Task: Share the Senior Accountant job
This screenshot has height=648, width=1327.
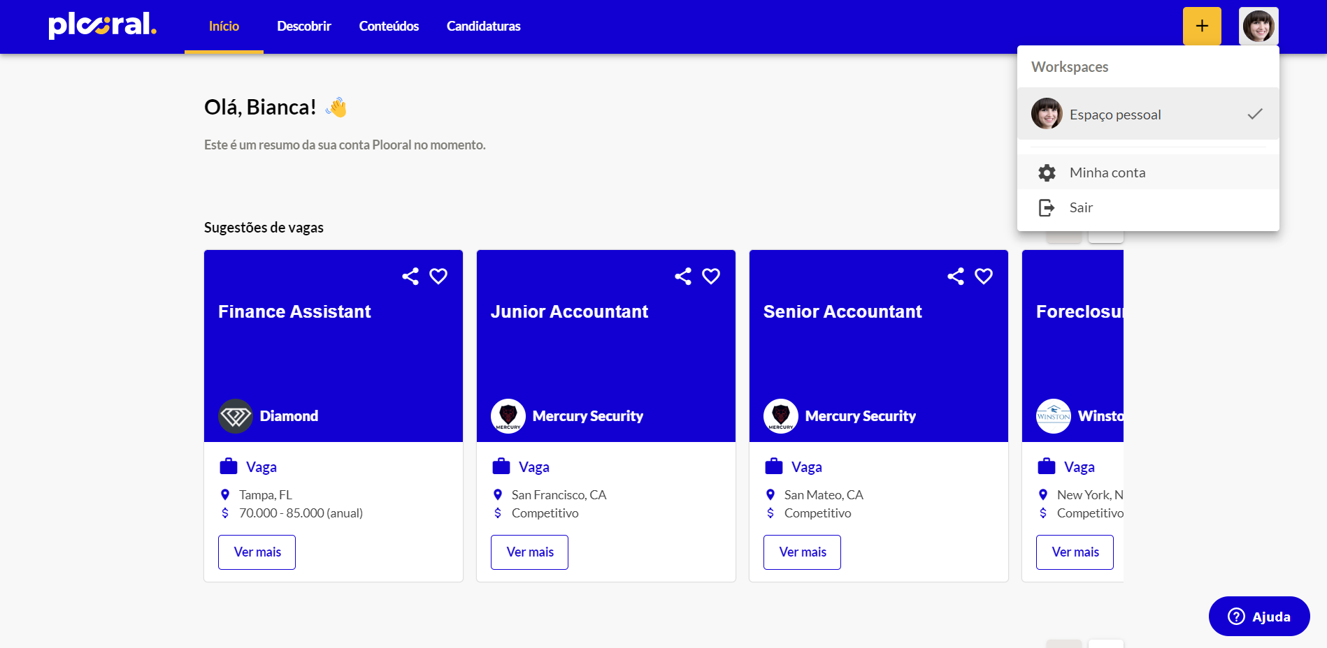Action: (956, 277)
